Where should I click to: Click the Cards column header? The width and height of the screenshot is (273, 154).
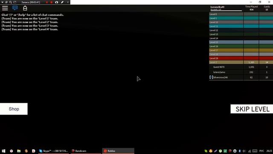[267, 7]
